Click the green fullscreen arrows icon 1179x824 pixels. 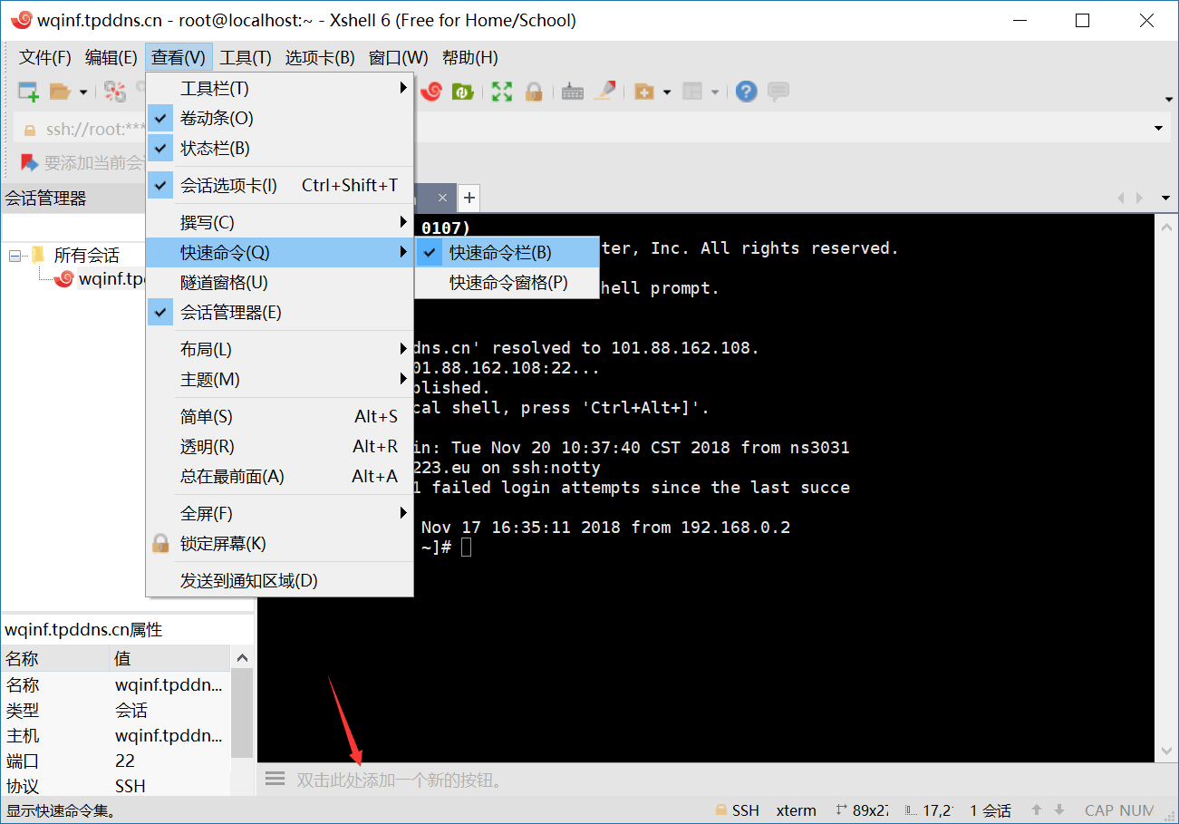coord(502,92)
